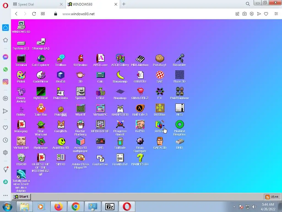The width and height of the screenshot is (282, 212).
Task: Click the RSS feed tray icon
Action: pos(268,197)
